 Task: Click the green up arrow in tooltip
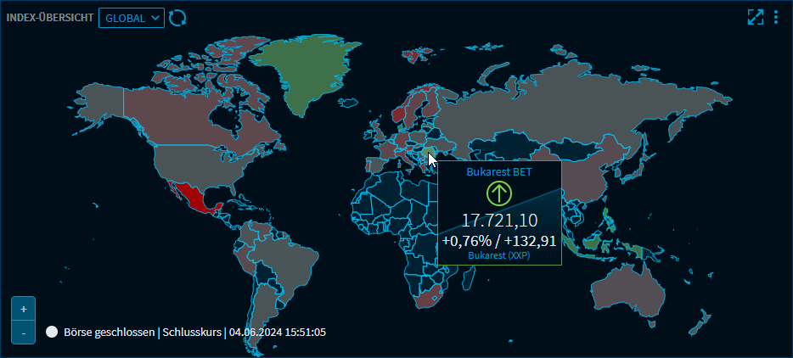pyautogui.click(x=499, y=193)
